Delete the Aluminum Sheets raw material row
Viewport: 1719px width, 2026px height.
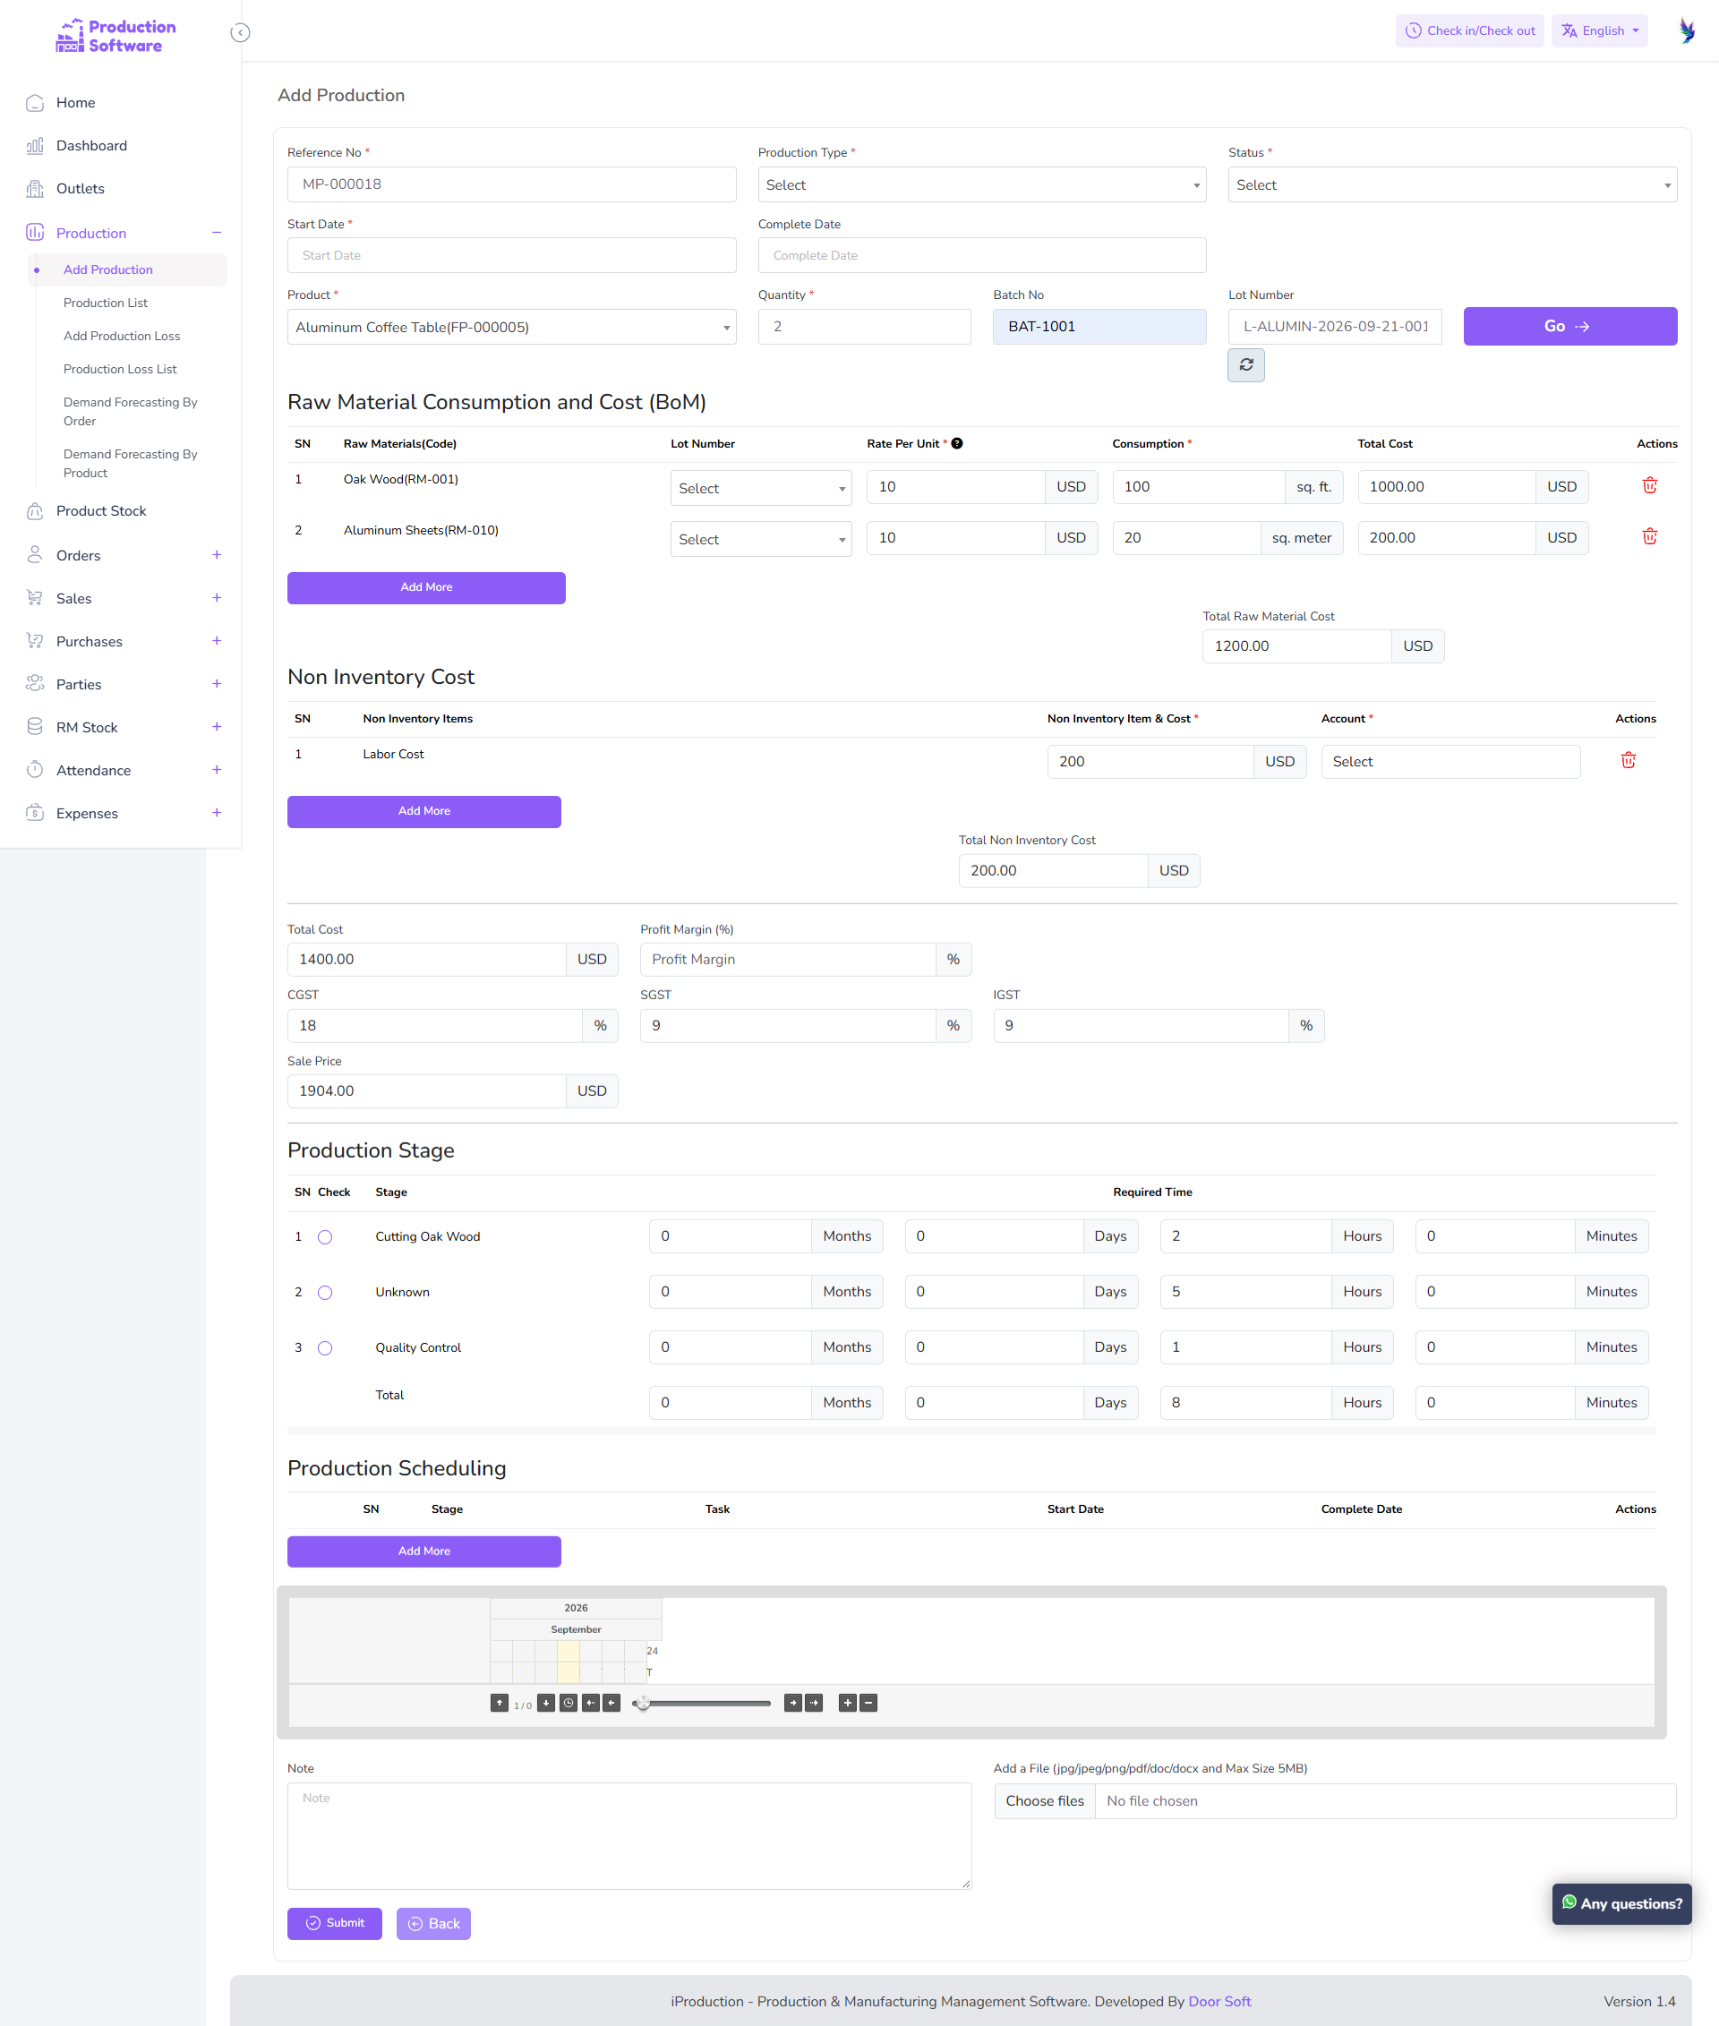tap(1649, 536)
